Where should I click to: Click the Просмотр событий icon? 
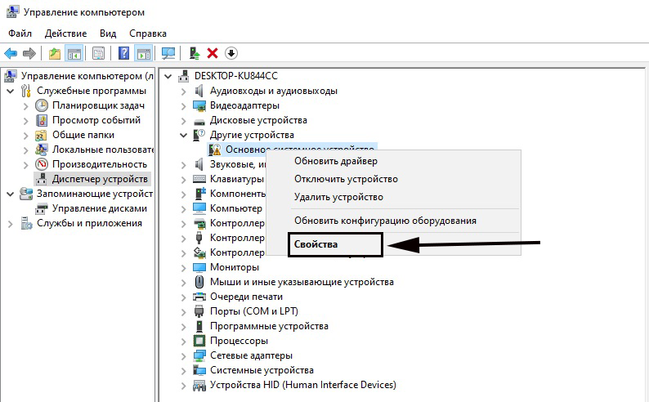42,120
